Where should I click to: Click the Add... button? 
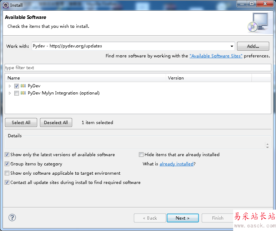click(x=253, y=46)
